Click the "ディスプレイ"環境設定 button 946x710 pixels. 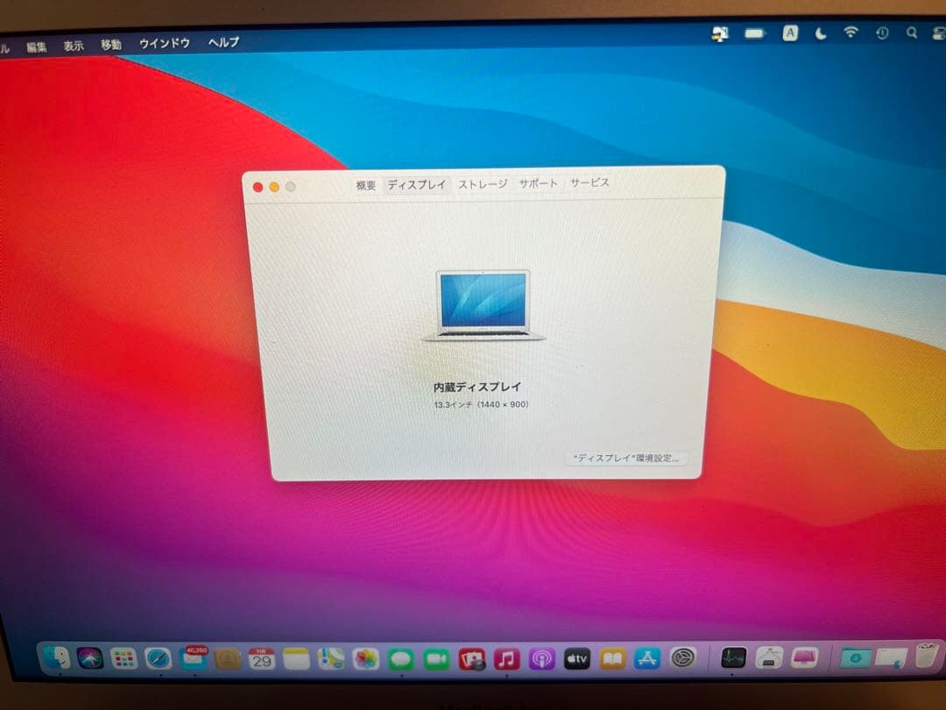point(627,458)
